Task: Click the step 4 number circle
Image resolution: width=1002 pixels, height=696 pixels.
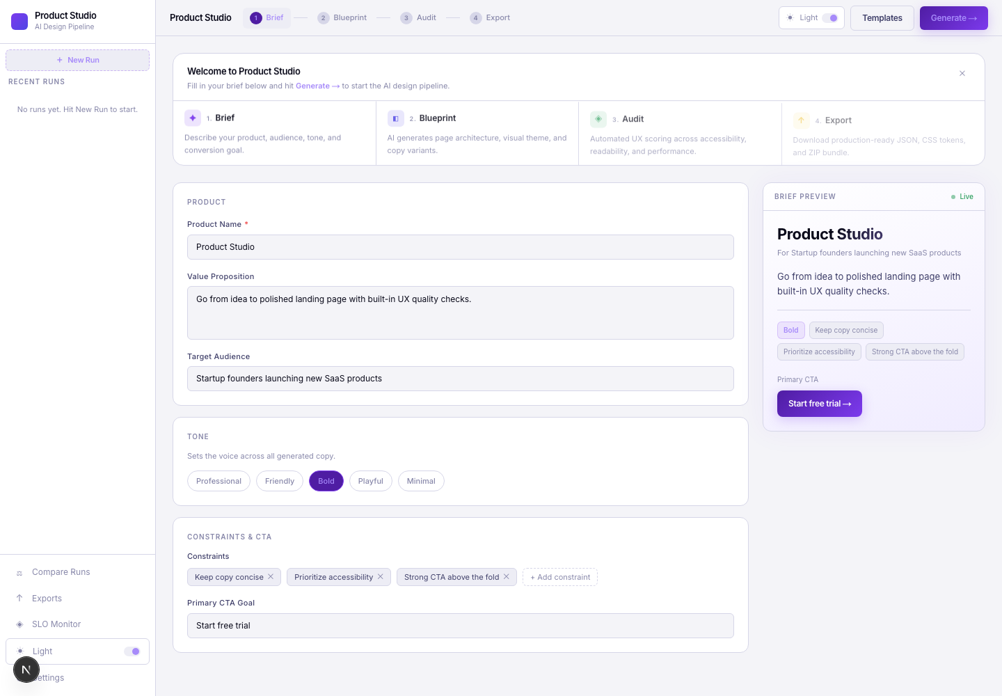Action: tap(476, 18)
